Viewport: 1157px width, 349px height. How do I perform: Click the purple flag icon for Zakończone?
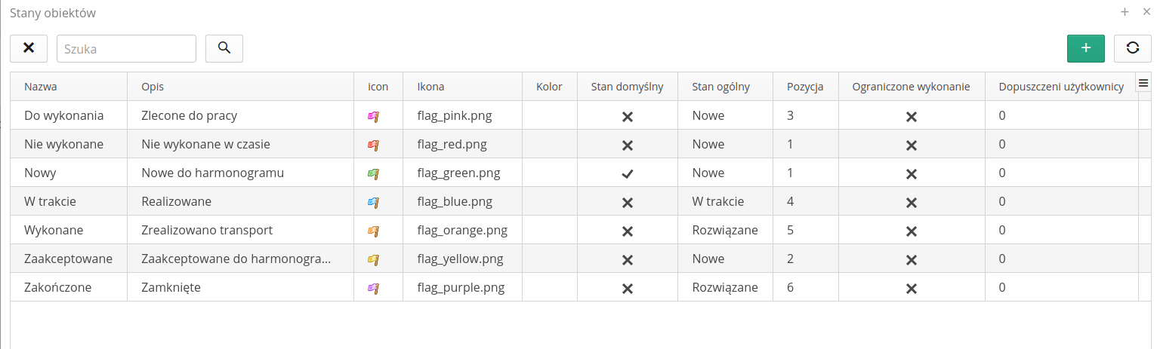click(372, 288)
